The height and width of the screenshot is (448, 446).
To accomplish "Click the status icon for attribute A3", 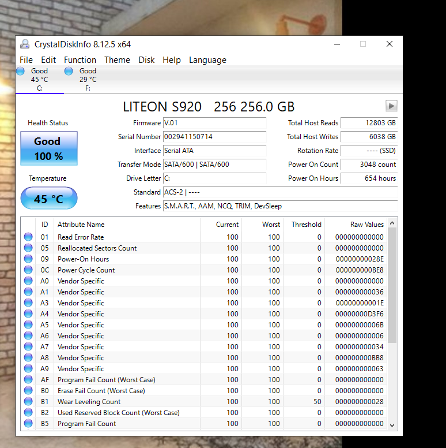I will (28, 303).
